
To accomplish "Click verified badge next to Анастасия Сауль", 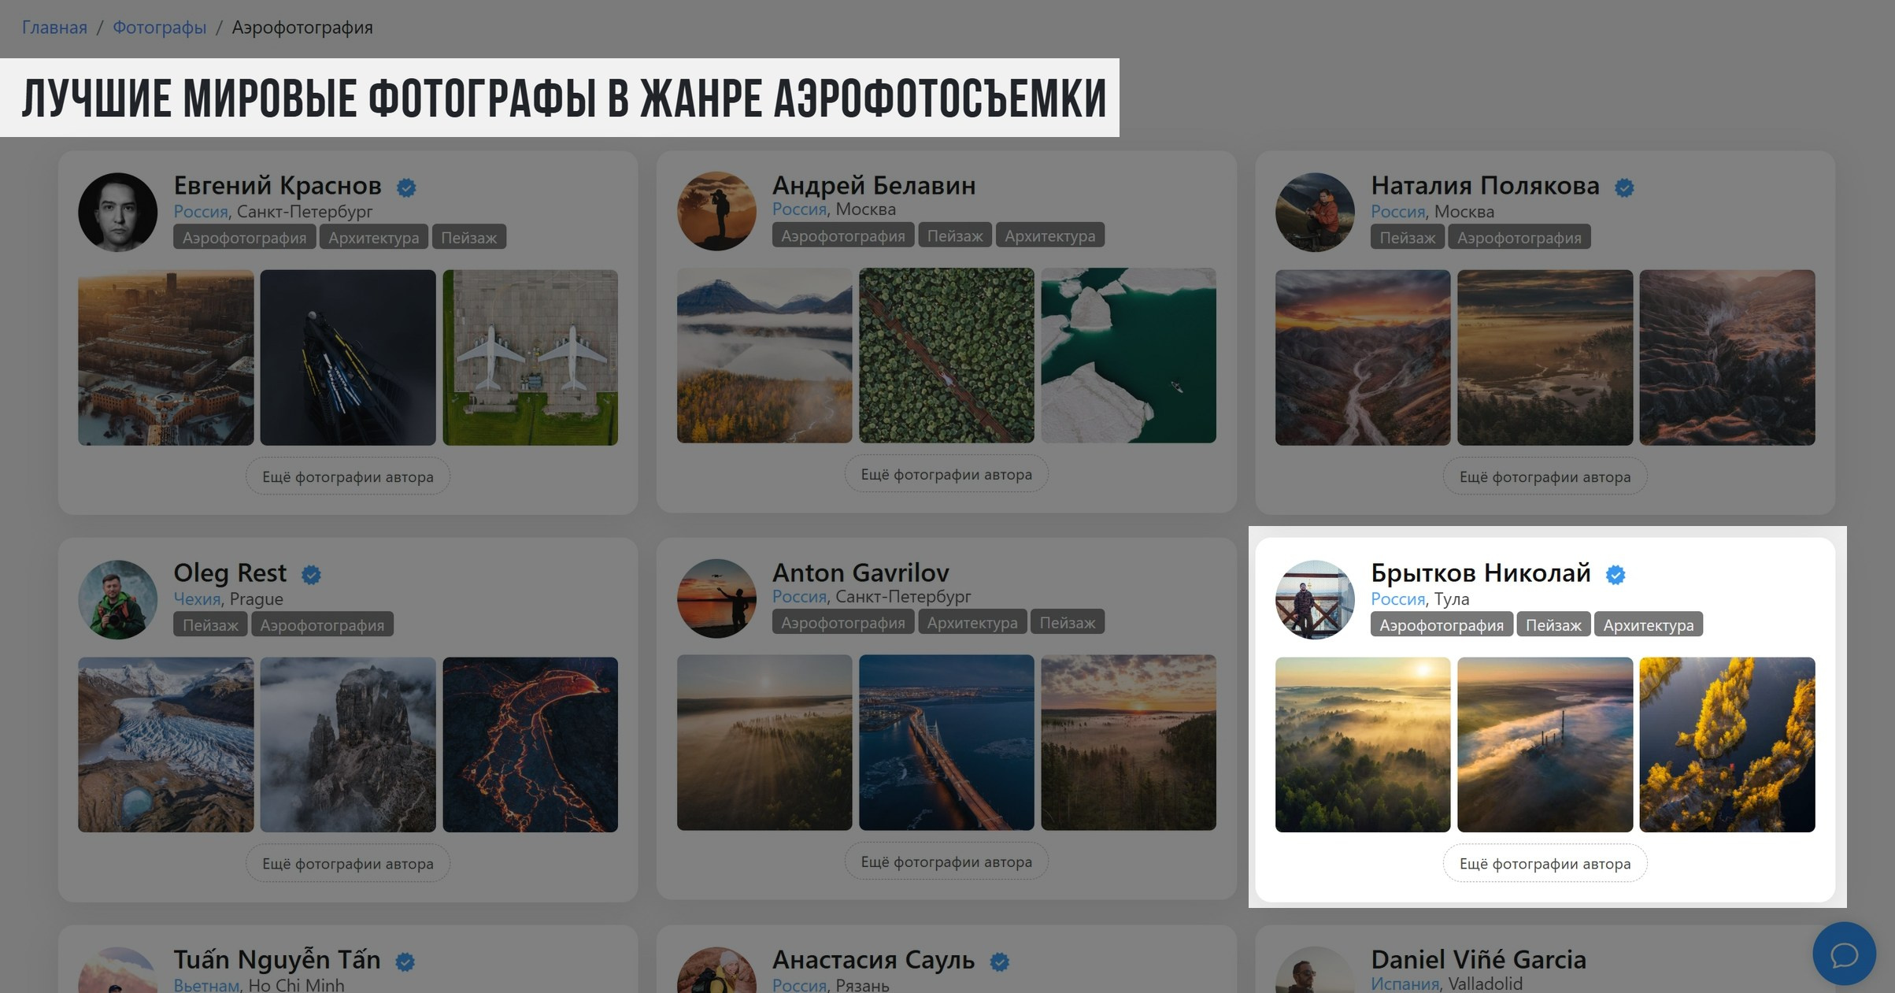I will click(x=1000, y=962).
